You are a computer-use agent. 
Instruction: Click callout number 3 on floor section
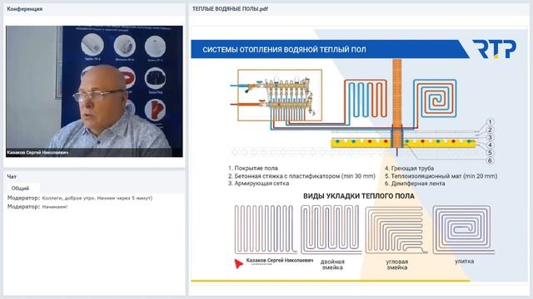point(490,138)
